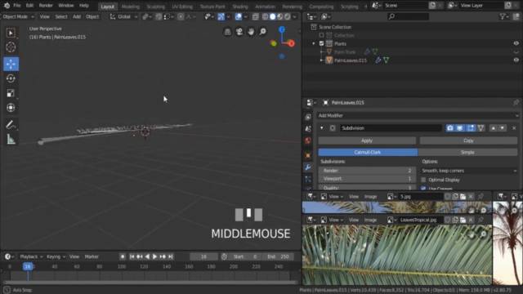Activate the Transform tool
This screenshot has height=294, width=523.
11,108
